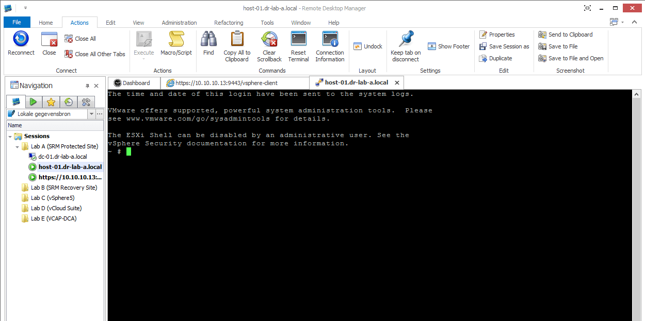Select the Navigation sessions tree tab icon
This screenshot has height=321, width=645.
pos(15,102)
